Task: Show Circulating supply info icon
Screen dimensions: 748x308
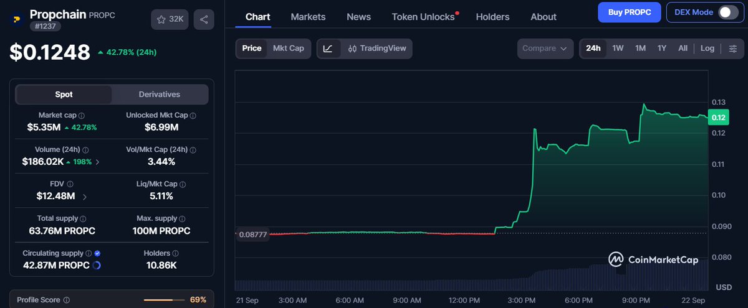Action: click(89, 253)
